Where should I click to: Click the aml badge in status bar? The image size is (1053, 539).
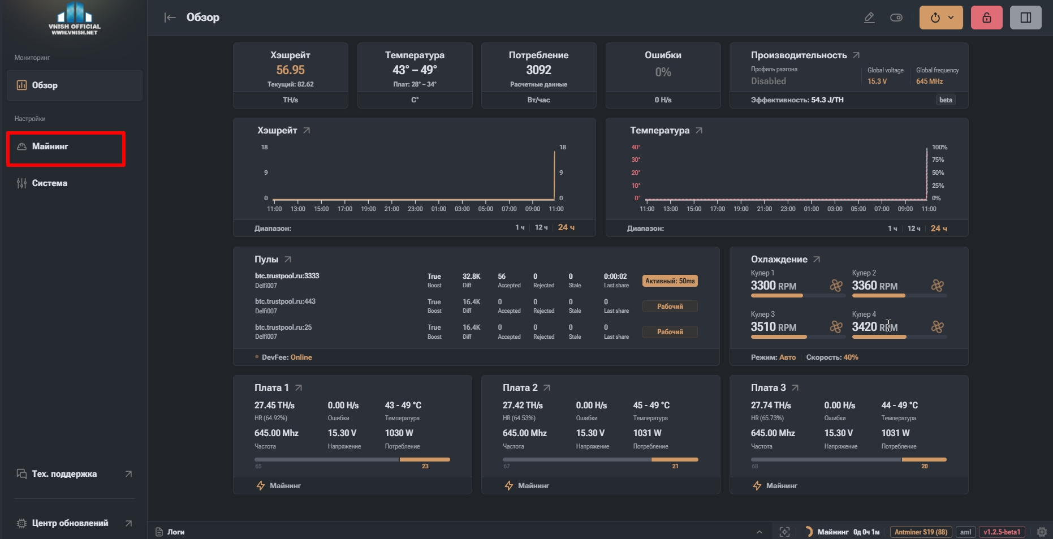click(965, 532)
